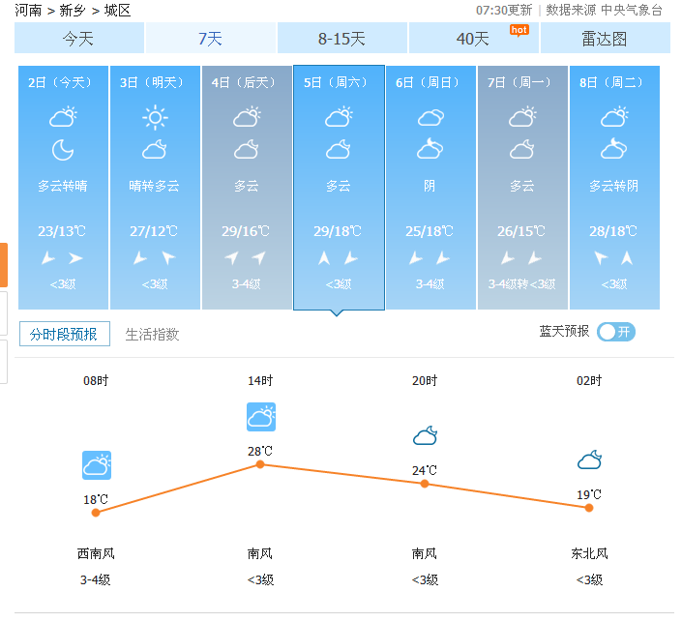Open the 雷达图 tab

[x=605, y=39]
